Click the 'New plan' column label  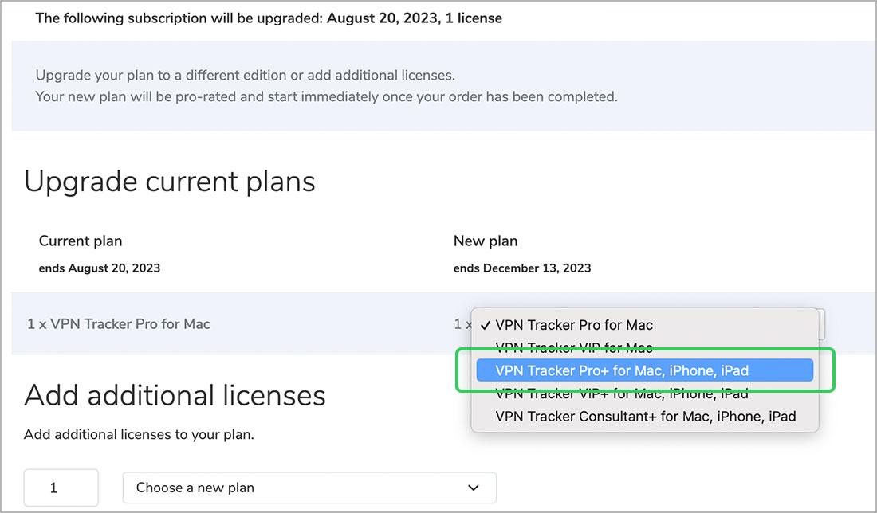tap(486, 241)
